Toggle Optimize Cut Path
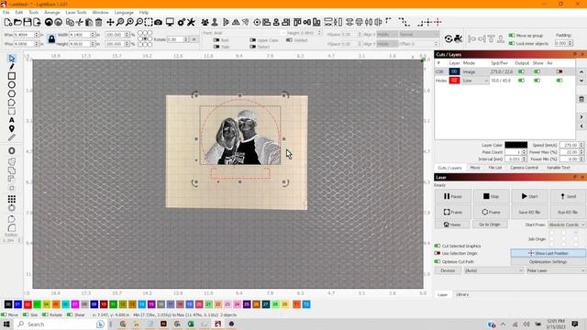The image size is (587, 330). 437,261
